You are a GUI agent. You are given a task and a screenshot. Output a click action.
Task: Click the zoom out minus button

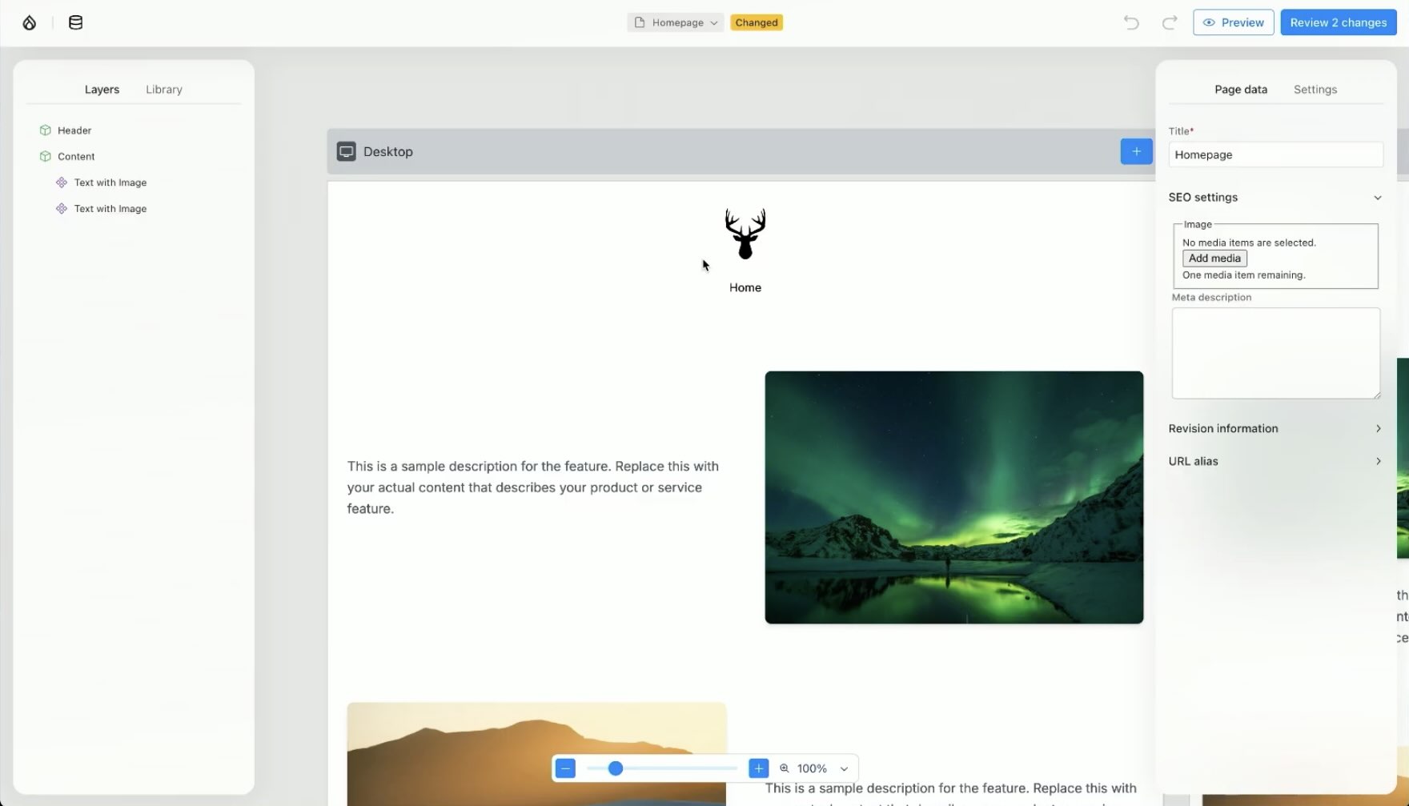pyautogui.click(x=565, y=768)
